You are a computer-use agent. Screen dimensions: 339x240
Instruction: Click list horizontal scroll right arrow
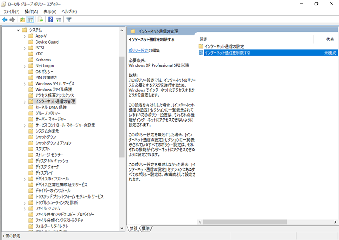click(x=335, y=222)
